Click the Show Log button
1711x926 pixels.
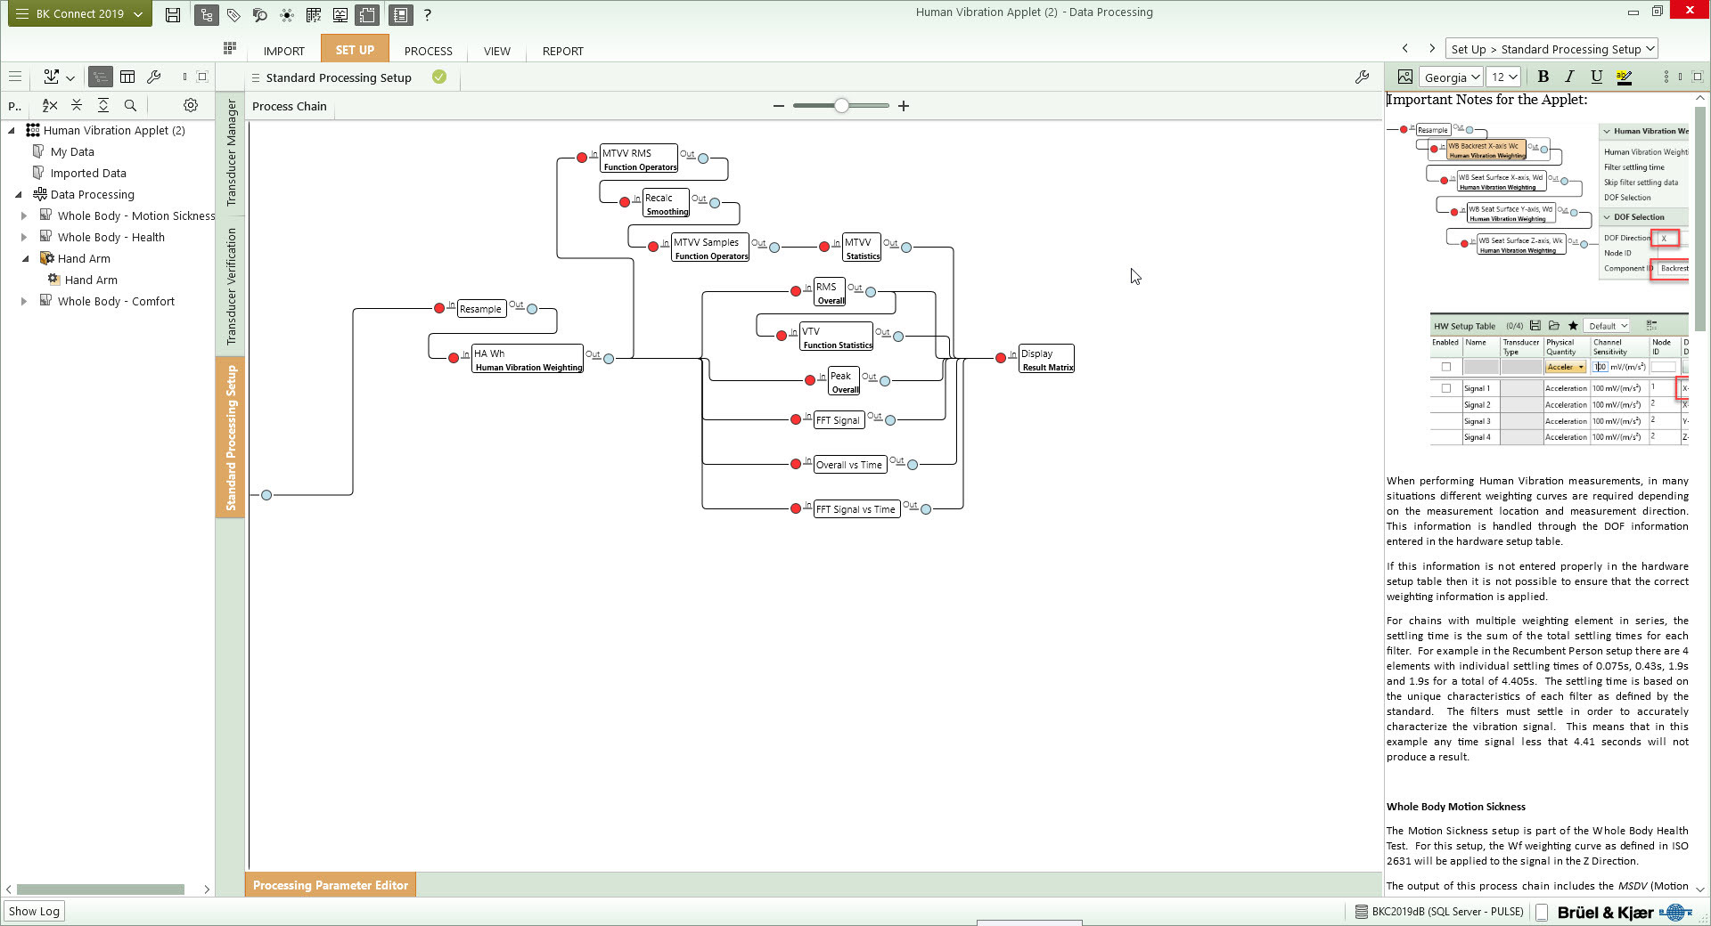34,911
